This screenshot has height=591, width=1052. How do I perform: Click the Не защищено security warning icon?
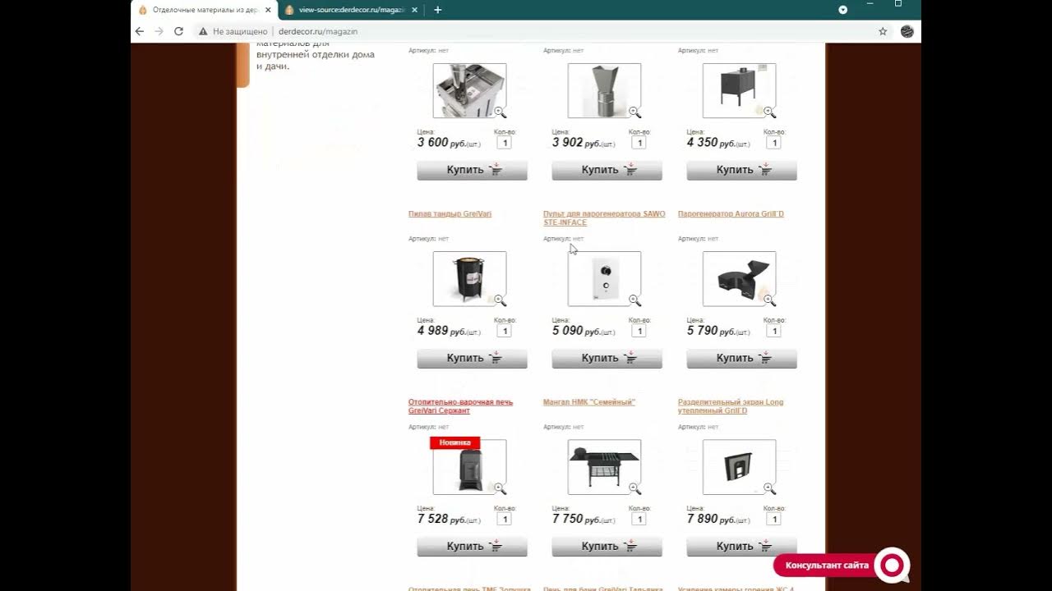(x=203, y=31)
